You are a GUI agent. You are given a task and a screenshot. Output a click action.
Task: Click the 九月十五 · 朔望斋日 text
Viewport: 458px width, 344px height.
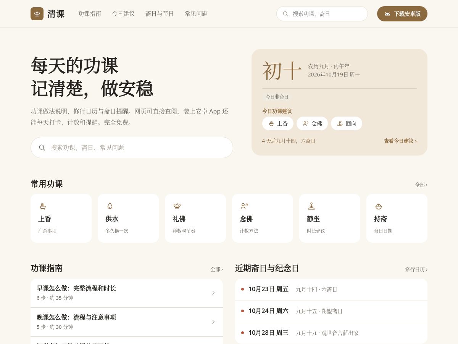click(x=319, y=311)
